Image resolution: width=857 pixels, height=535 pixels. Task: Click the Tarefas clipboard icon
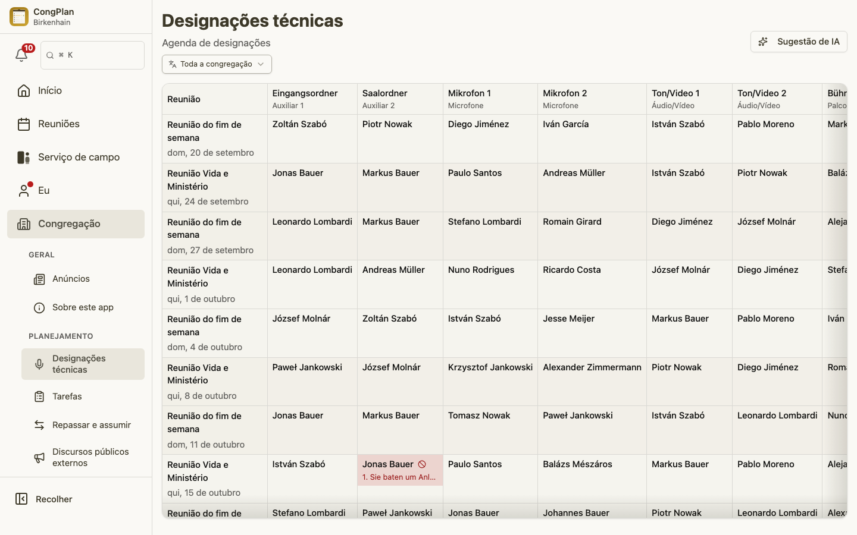(39, 396)
